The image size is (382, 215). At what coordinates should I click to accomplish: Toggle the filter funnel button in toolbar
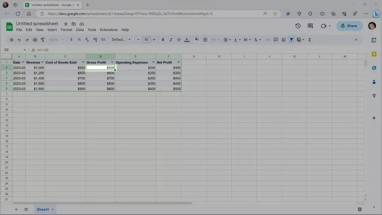291,40
